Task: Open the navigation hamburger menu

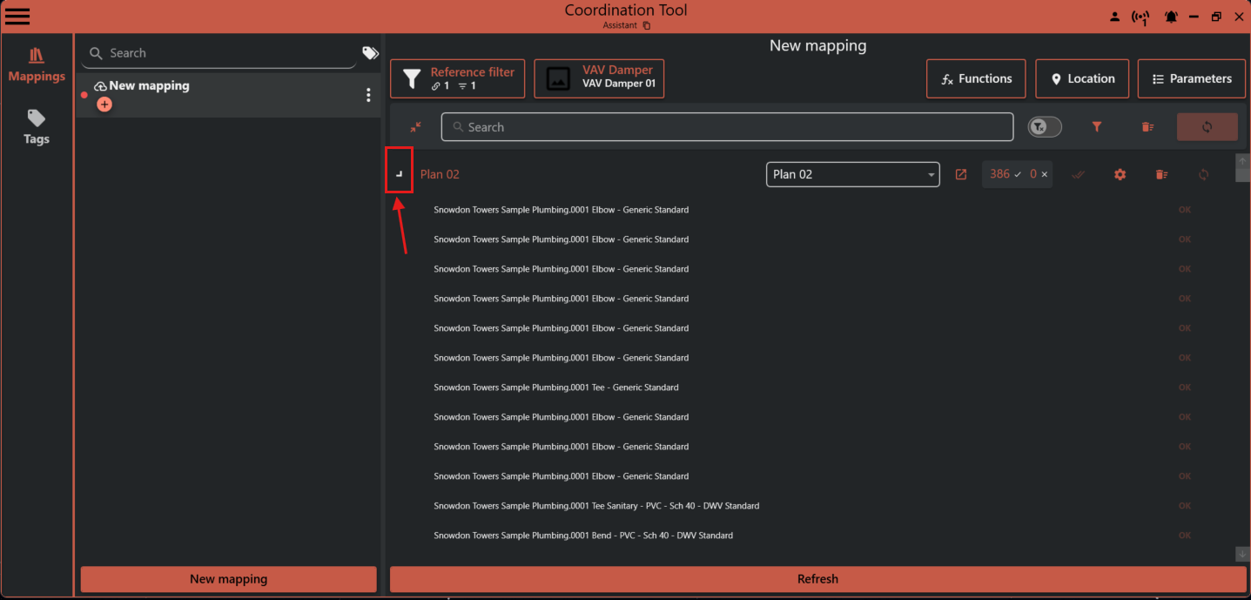Action: (x=17, y=15)
